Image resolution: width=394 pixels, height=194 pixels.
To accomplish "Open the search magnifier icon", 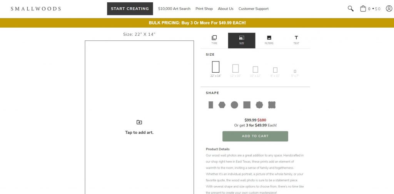I will click(351, 8).
